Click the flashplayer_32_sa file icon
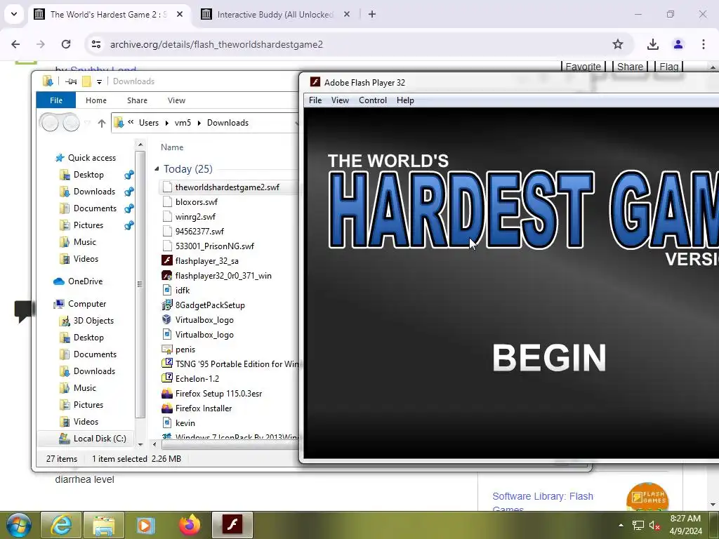 point(167,261)
